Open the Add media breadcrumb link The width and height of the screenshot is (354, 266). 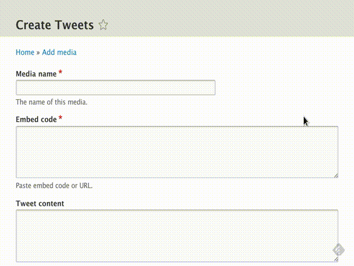(59, 52)
